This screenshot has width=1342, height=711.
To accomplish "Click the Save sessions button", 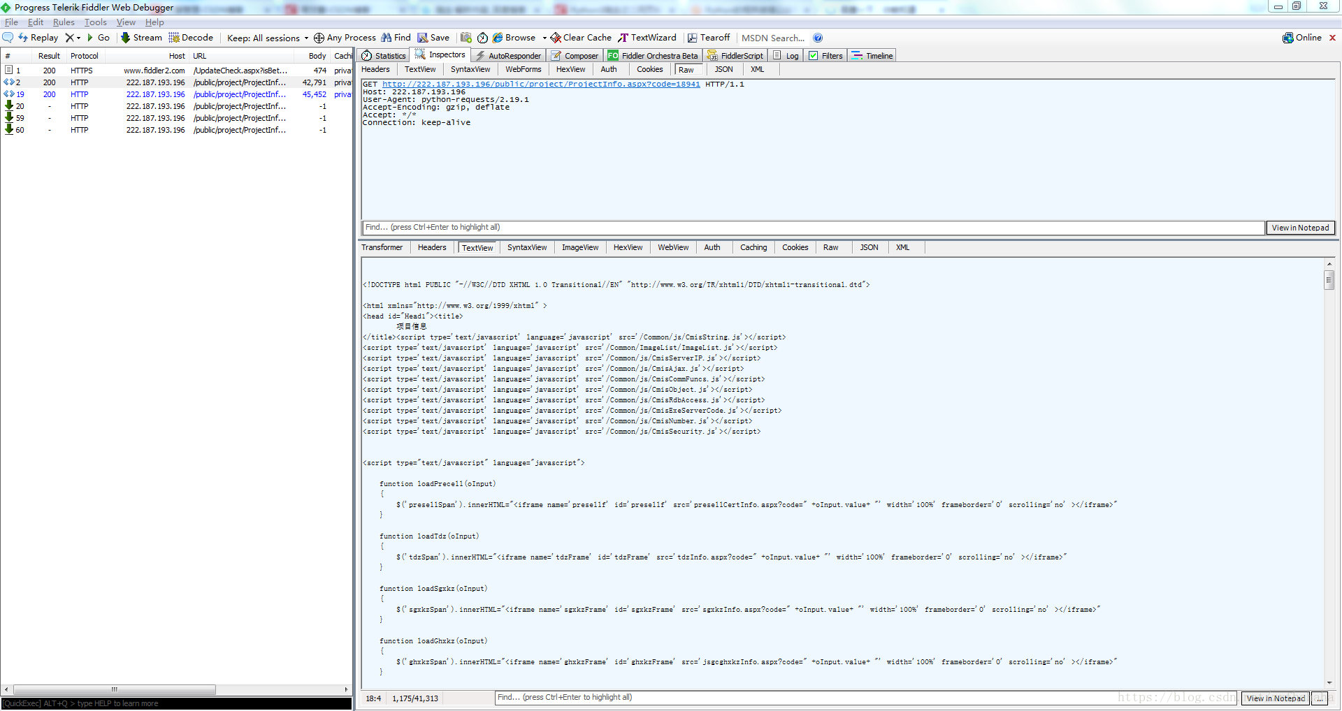I will tap(433, 38).
